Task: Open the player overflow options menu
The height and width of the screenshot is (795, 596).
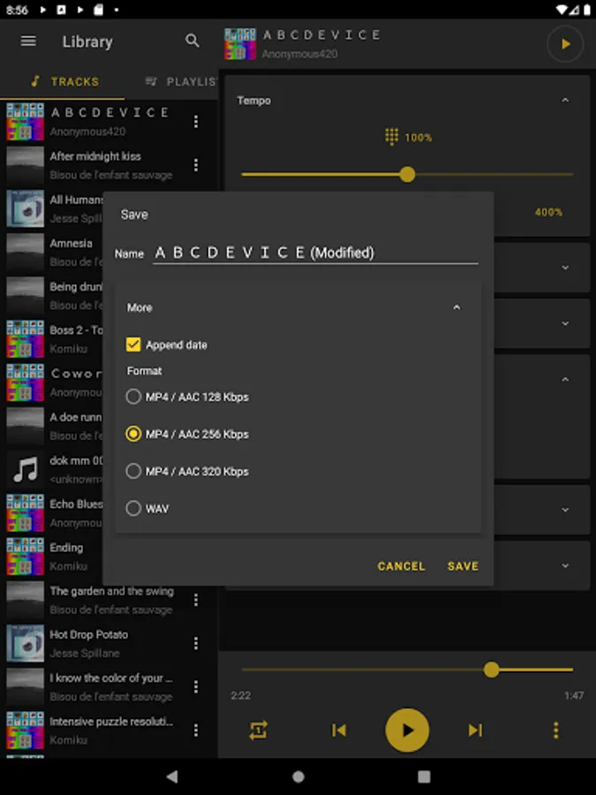Action: coord(556,731)
